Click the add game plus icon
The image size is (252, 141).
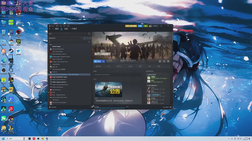(x=50, y=107)
